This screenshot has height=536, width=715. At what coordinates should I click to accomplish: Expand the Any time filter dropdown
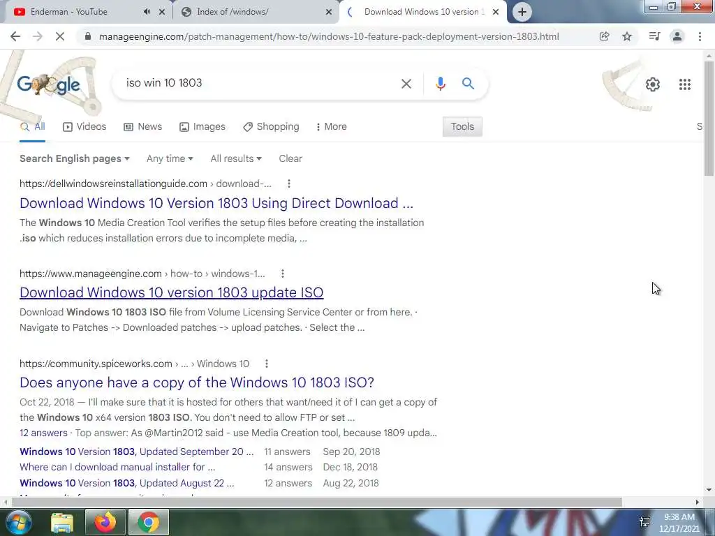[x=170, y=158]
